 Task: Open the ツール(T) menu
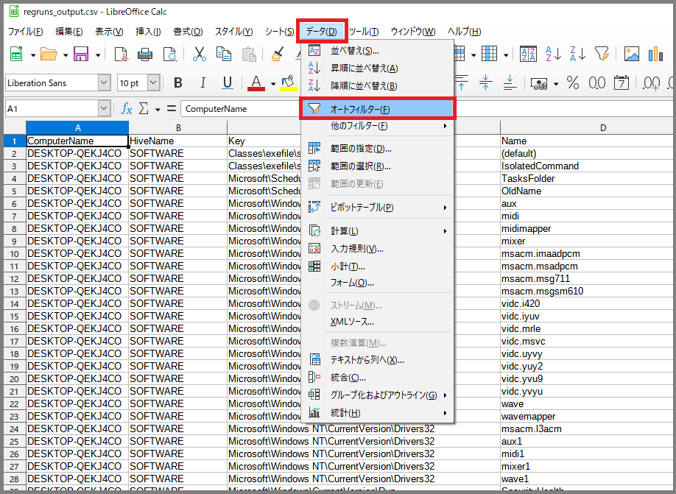click(364, 32)
